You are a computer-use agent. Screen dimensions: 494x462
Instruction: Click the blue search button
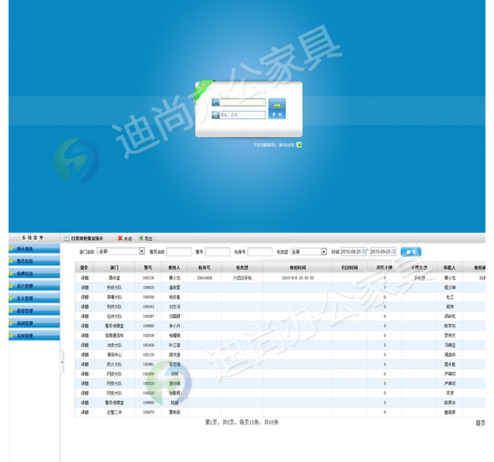click(410, 251)
